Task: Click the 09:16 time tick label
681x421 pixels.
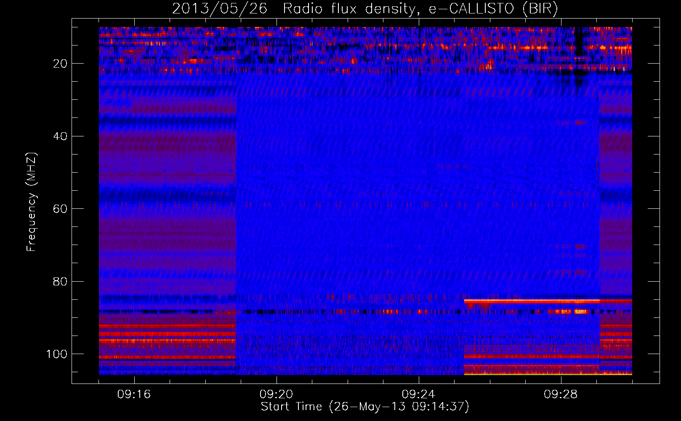Action: point(134,394)
